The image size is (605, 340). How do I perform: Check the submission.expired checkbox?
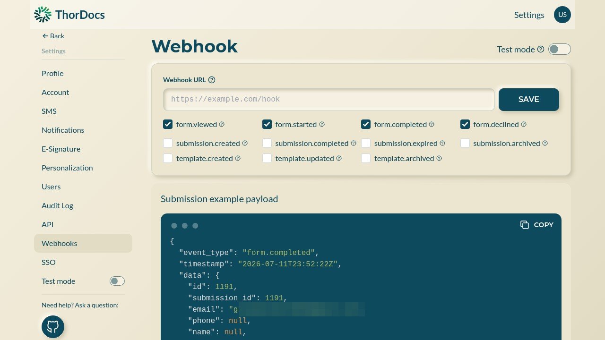(x=366, y=143)
